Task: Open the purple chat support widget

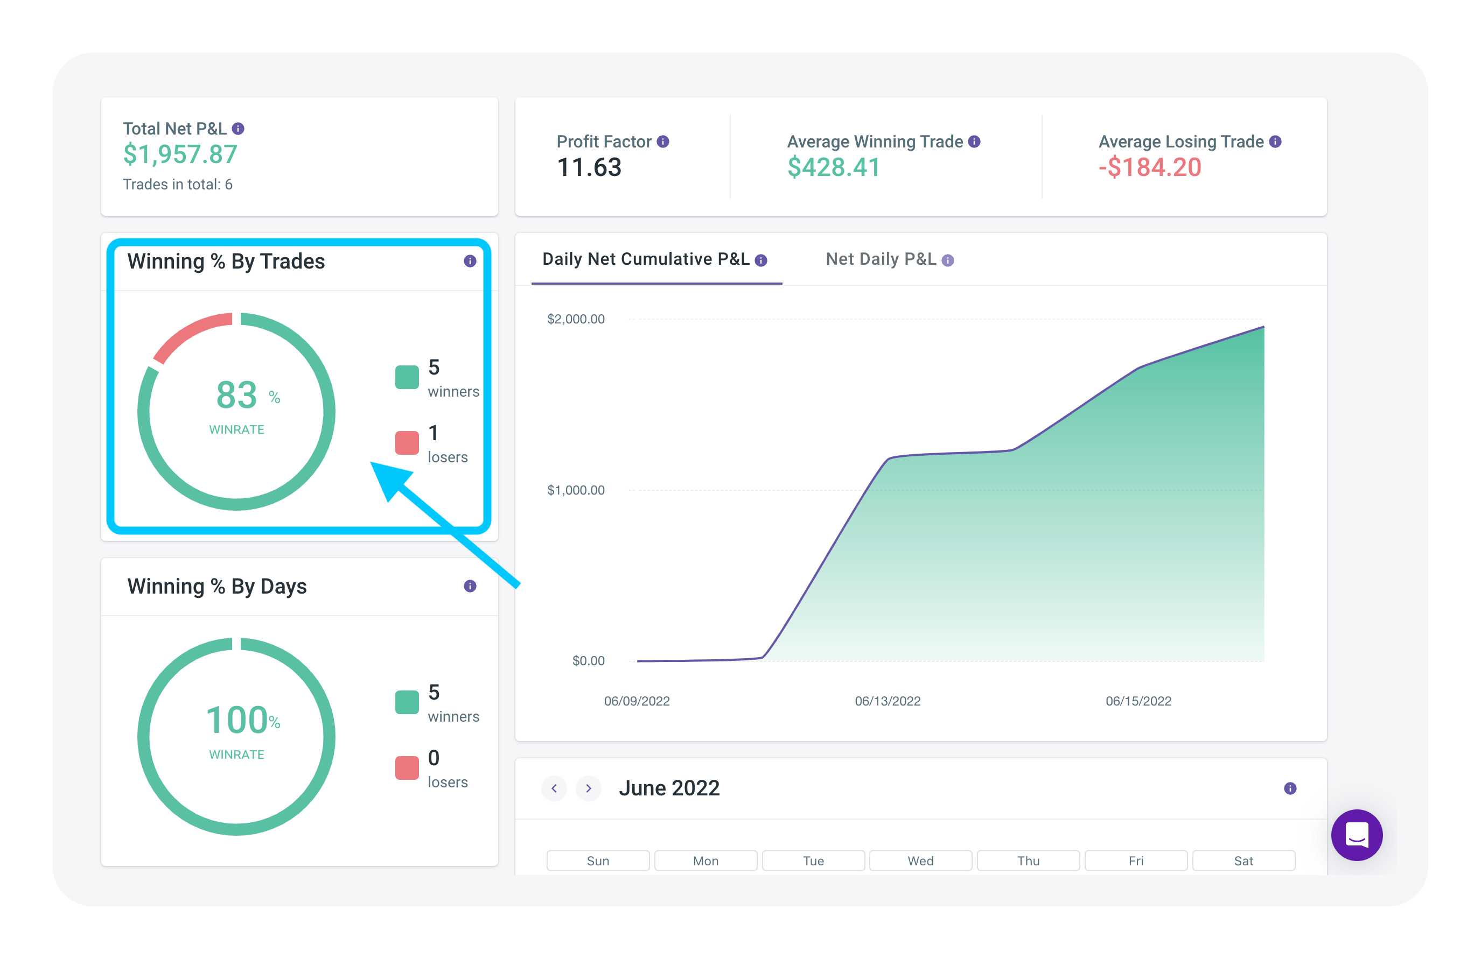Action: tap(1357, 835)
